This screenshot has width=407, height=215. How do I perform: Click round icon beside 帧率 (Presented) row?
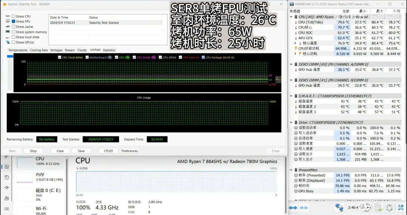(x=296, y=176)
